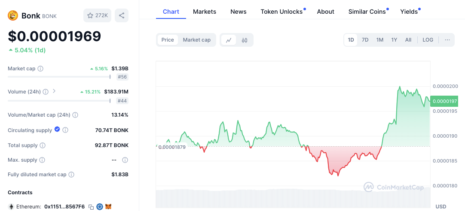The image size is (465, 211).
Task: Click the $1.83B fully diluted value
Action: 120,175
